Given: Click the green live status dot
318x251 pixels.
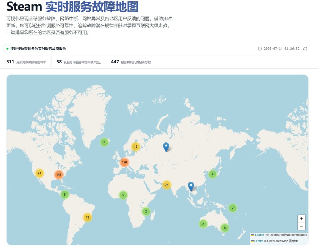Looking at the screenshot, I should pyautogui.click(x=7, y=49).
